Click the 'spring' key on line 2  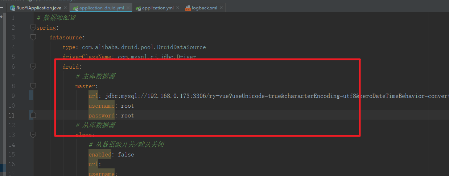(x=46, y=27)
